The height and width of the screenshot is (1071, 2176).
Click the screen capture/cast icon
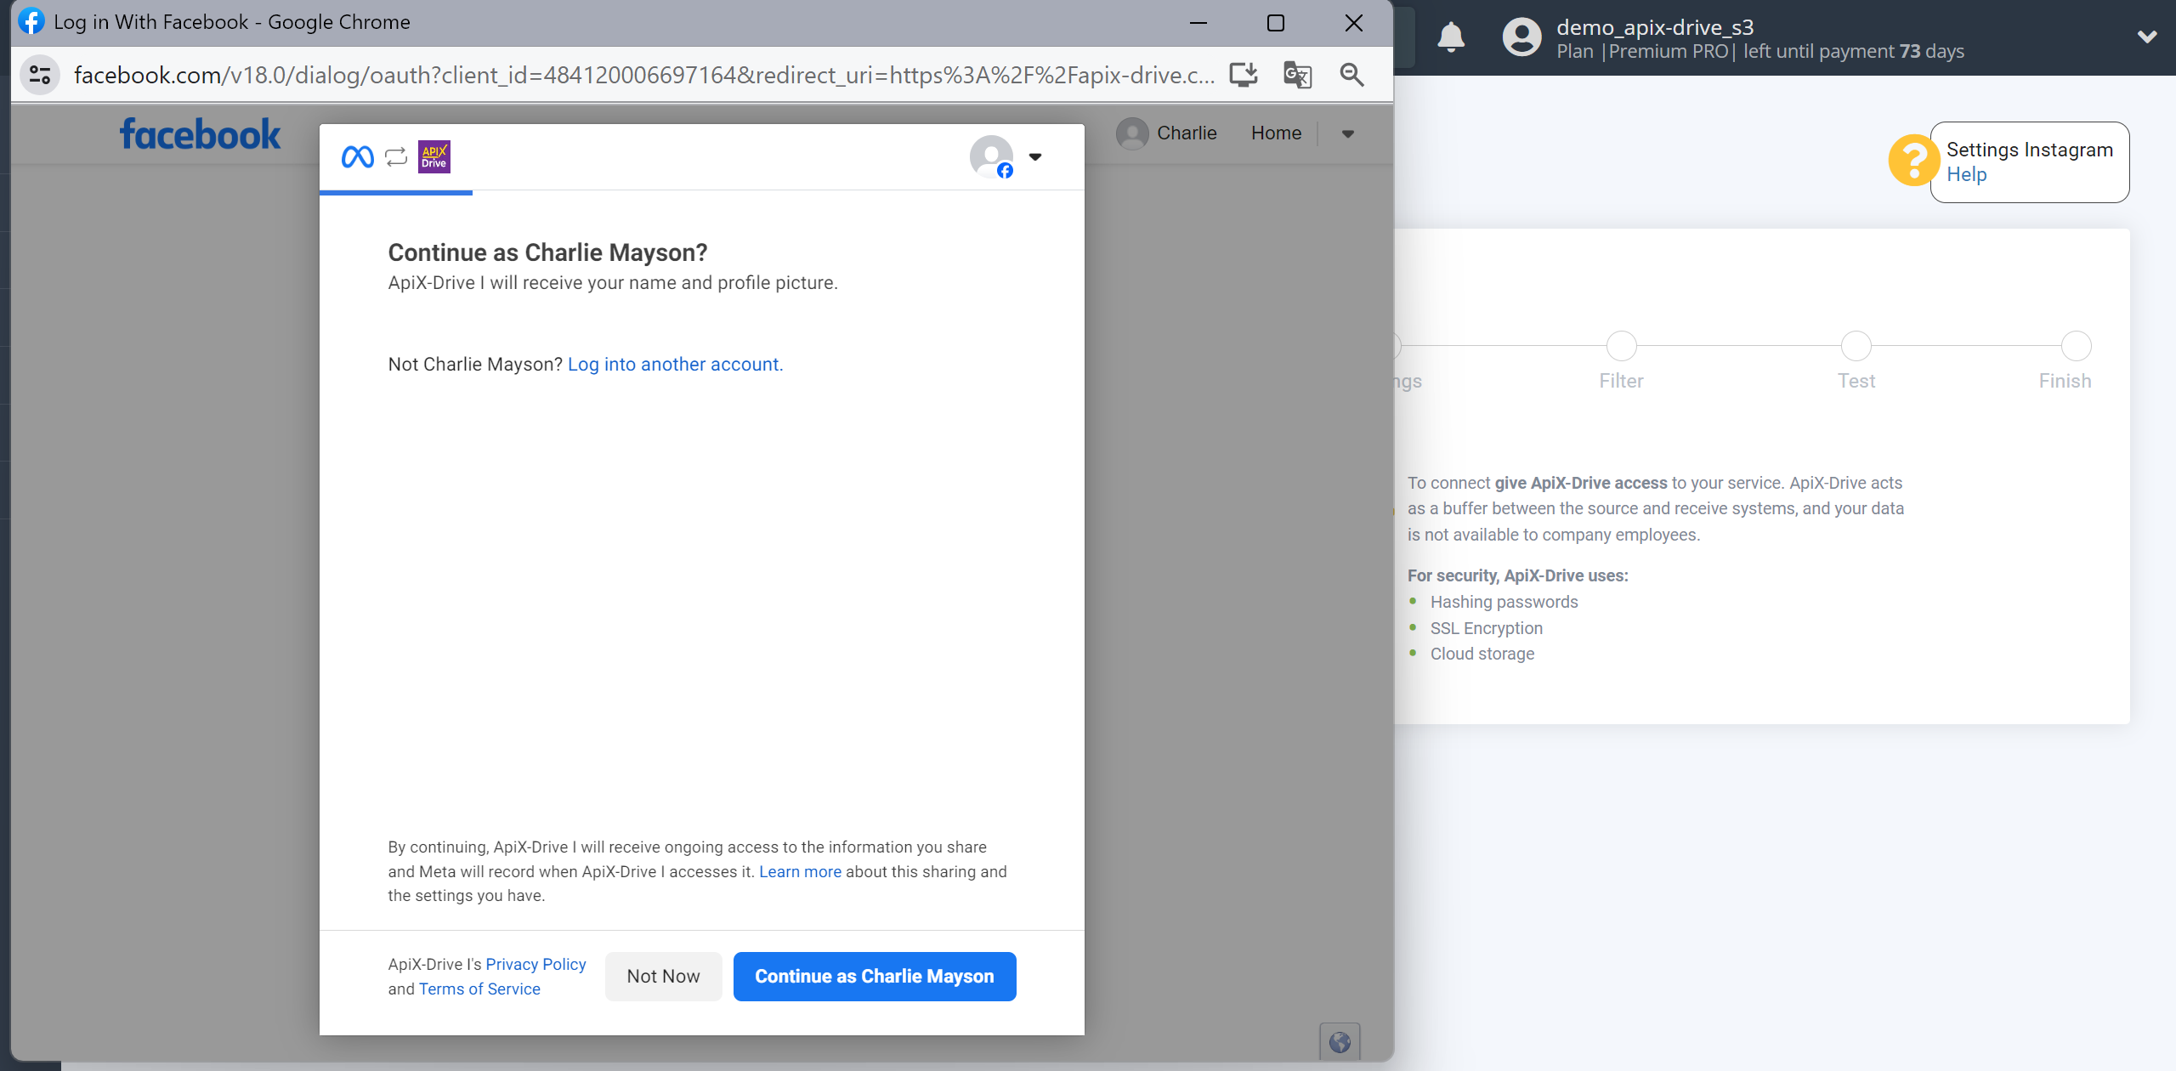pyautogui.click(x=1244, y=75)
